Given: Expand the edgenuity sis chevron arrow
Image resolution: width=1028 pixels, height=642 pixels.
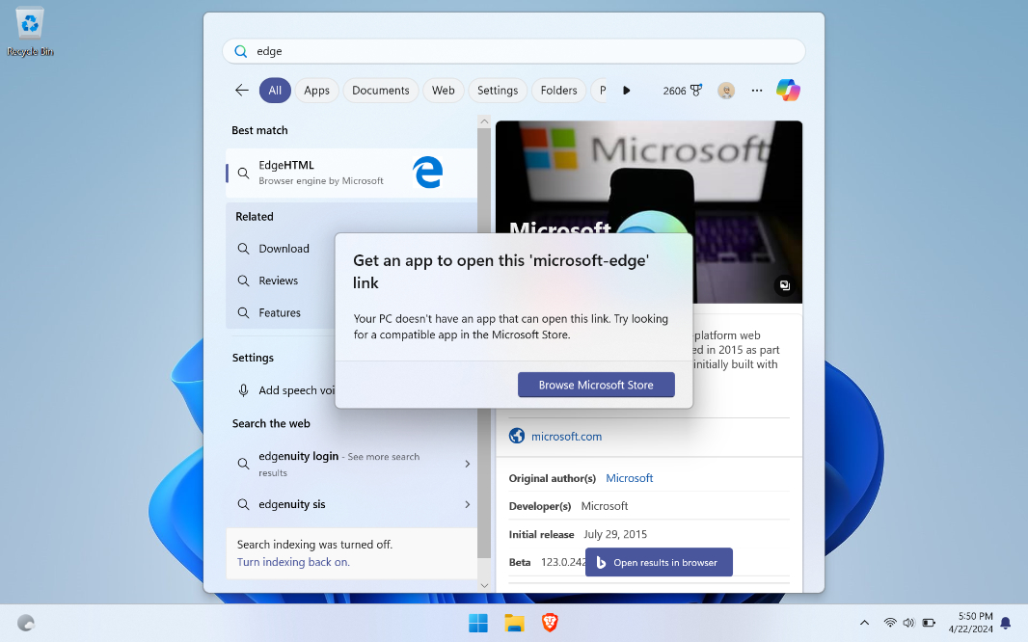Looking at the screenshot, I should pos(468,504).
